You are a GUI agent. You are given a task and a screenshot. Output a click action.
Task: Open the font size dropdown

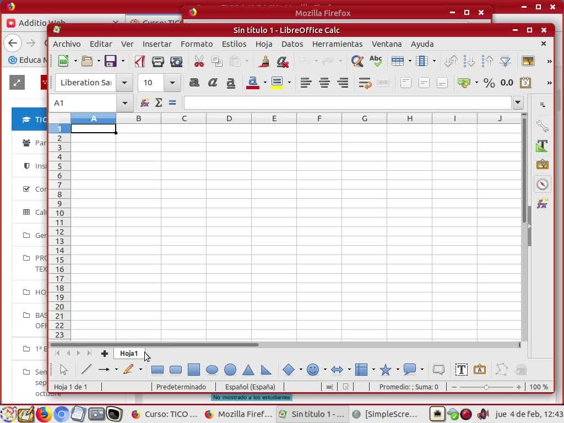172,83
